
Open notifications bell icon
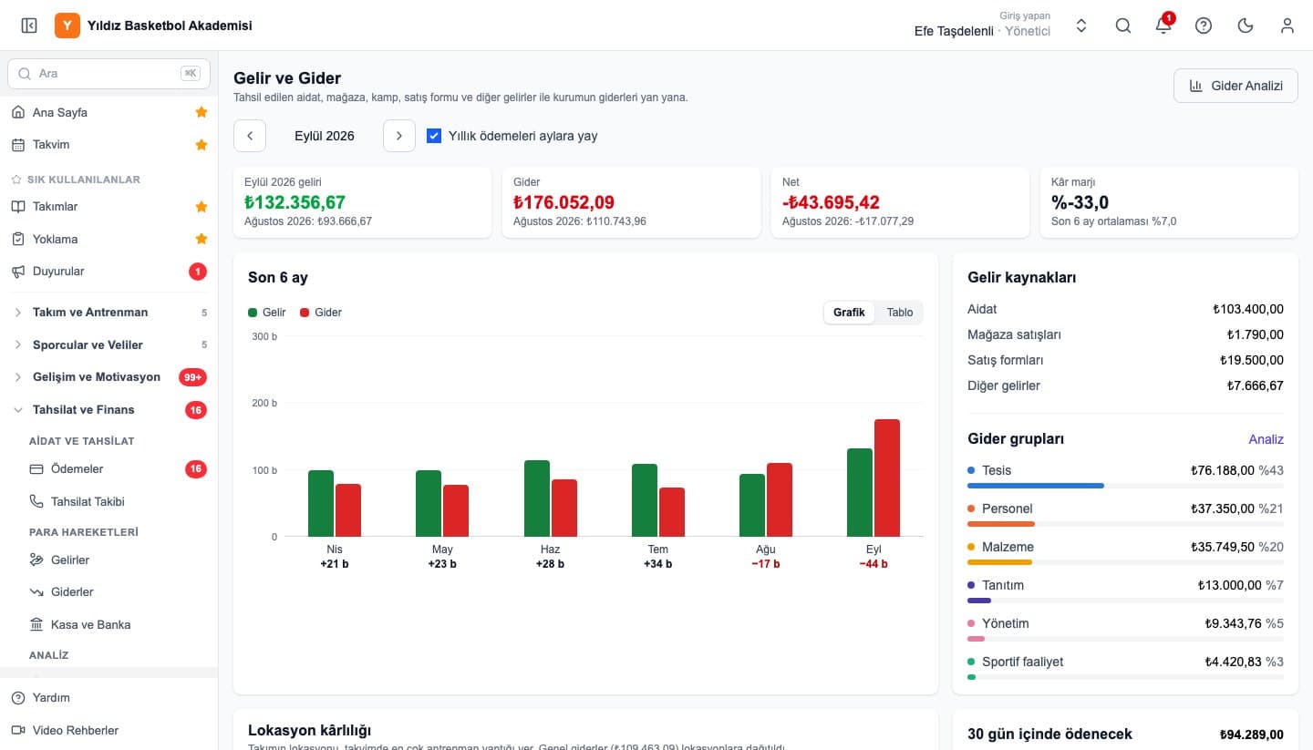pos(1163,26)
